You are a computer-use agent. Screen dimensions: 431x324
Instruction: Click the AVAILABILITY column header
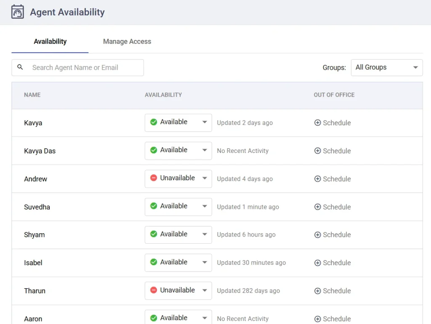(163, 95)
